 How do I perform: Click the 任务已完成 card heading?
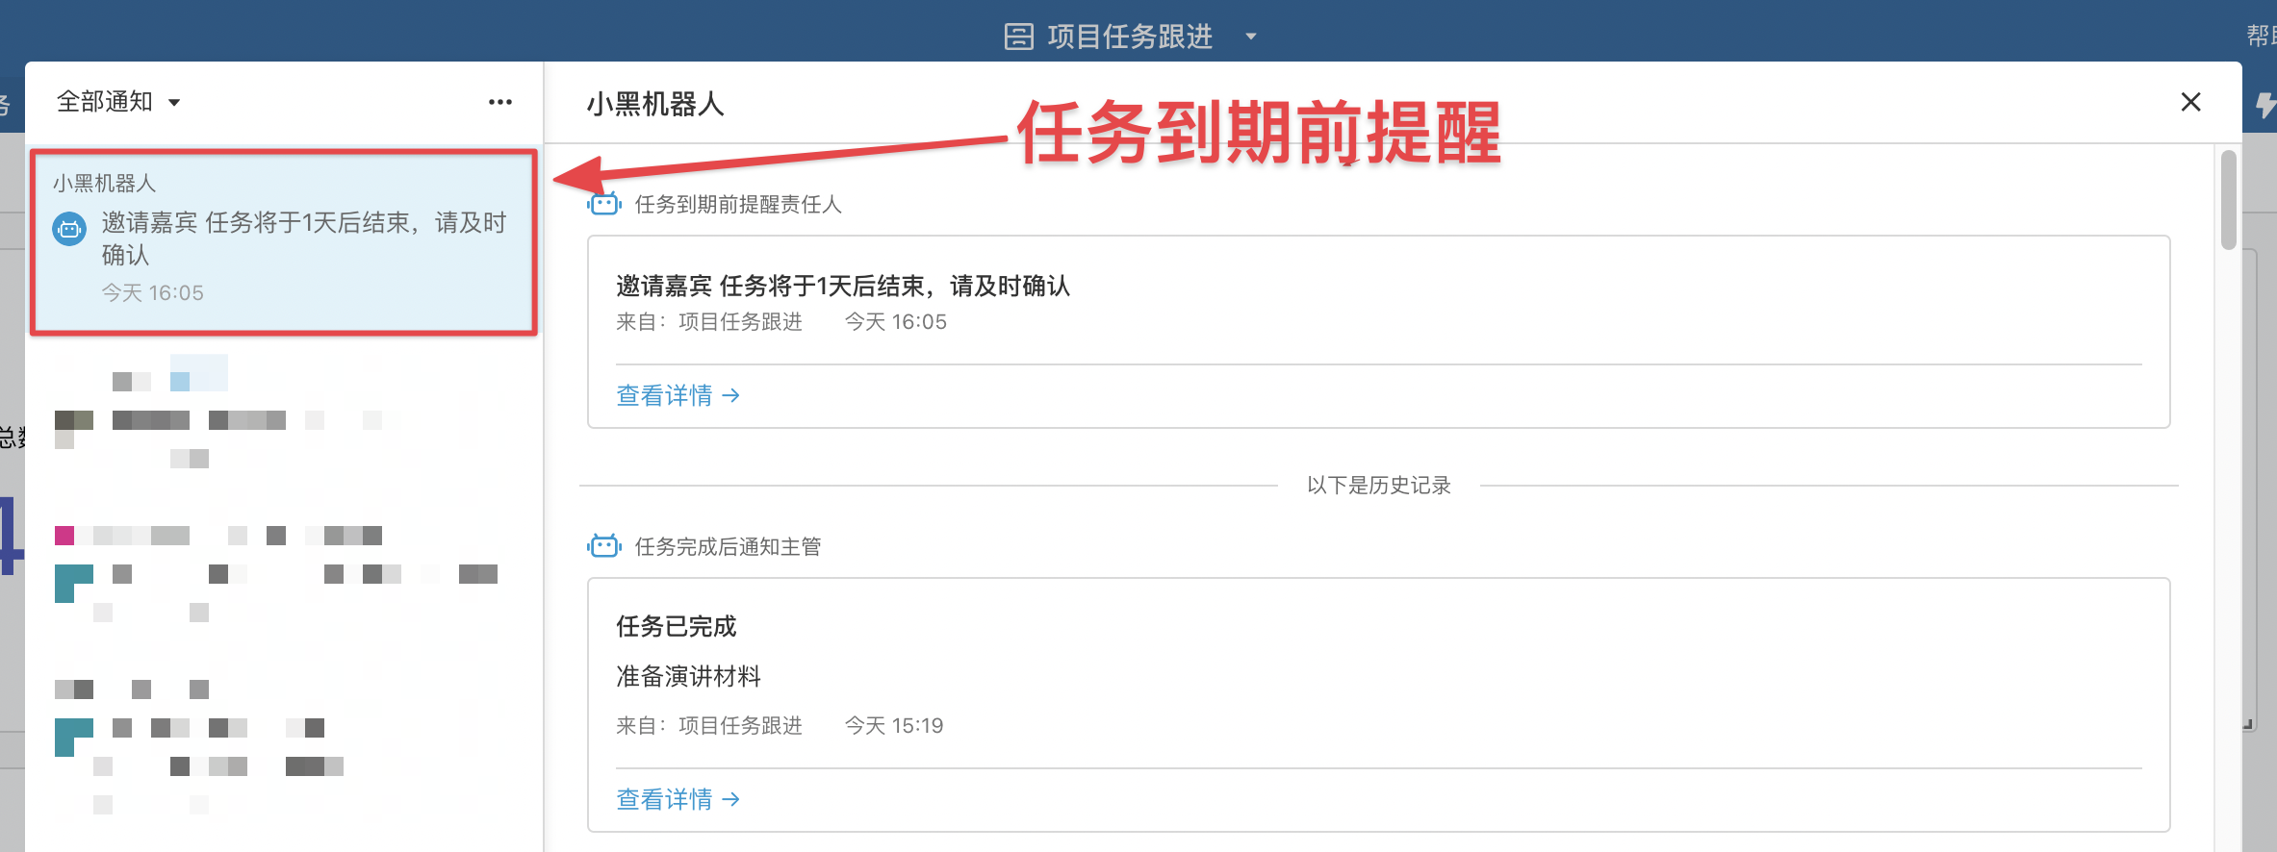pos(676,626)
